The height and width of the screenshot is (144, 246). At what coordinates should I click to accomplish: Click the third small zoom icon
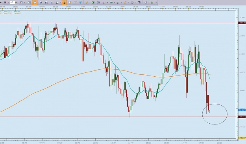tap(52, 2)
